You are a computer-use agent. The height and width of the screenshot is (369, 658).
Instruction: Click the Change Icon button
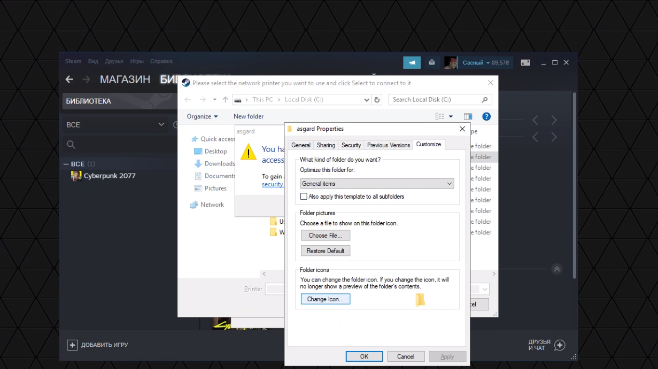click(325, 299)
